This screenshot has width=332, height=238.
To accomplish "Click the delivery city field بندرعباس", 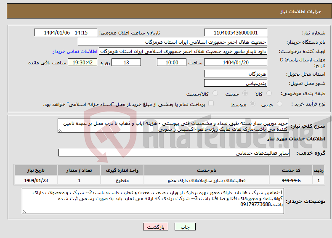I will [236, 83].
